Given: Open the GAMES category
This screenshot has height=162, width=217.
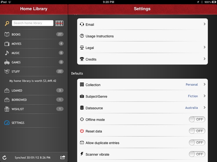Looking at the screenshot, I should 34,62.
